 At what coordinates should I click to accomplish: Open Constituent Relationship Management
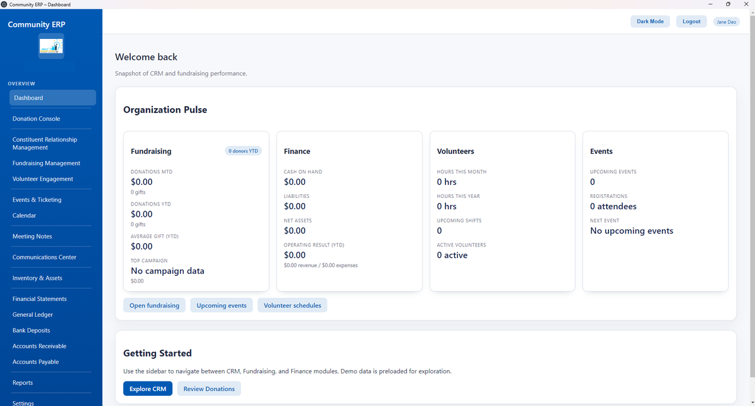[45, 143]
